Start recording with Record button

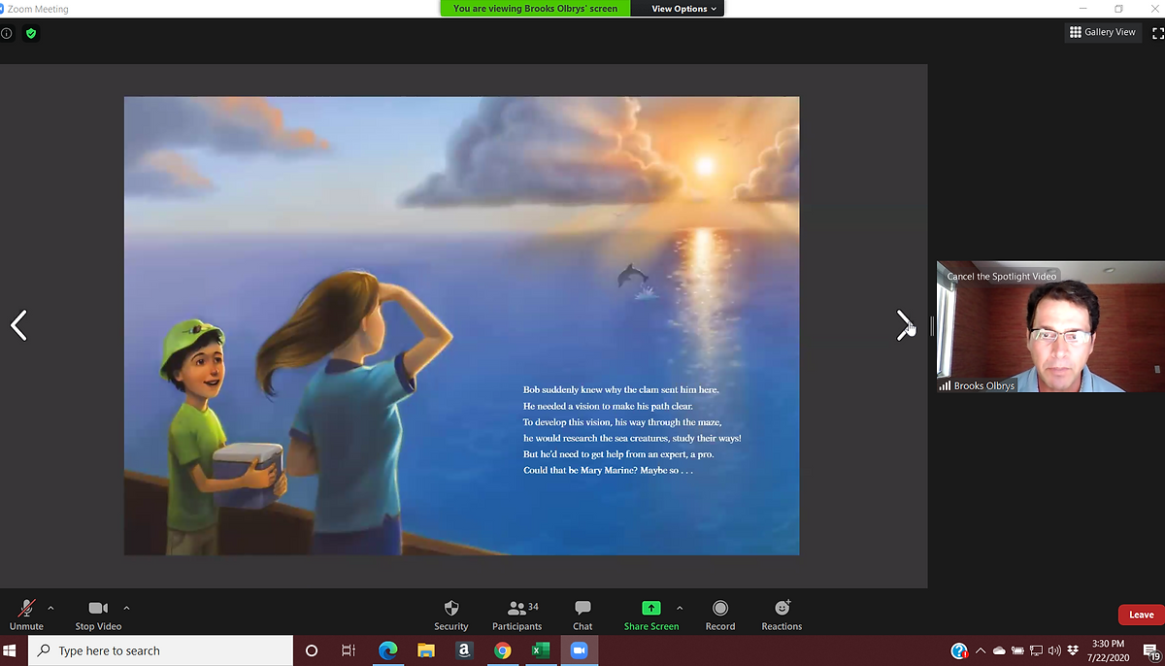coord(720,614)
